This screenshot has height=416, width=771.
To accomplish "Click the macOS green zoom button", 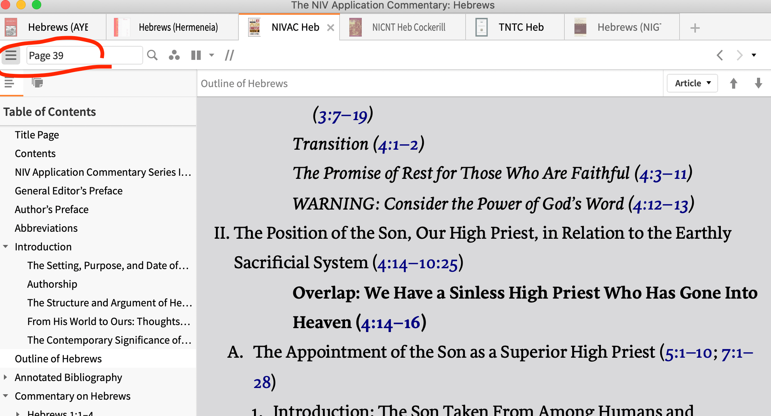I will 36,4.
